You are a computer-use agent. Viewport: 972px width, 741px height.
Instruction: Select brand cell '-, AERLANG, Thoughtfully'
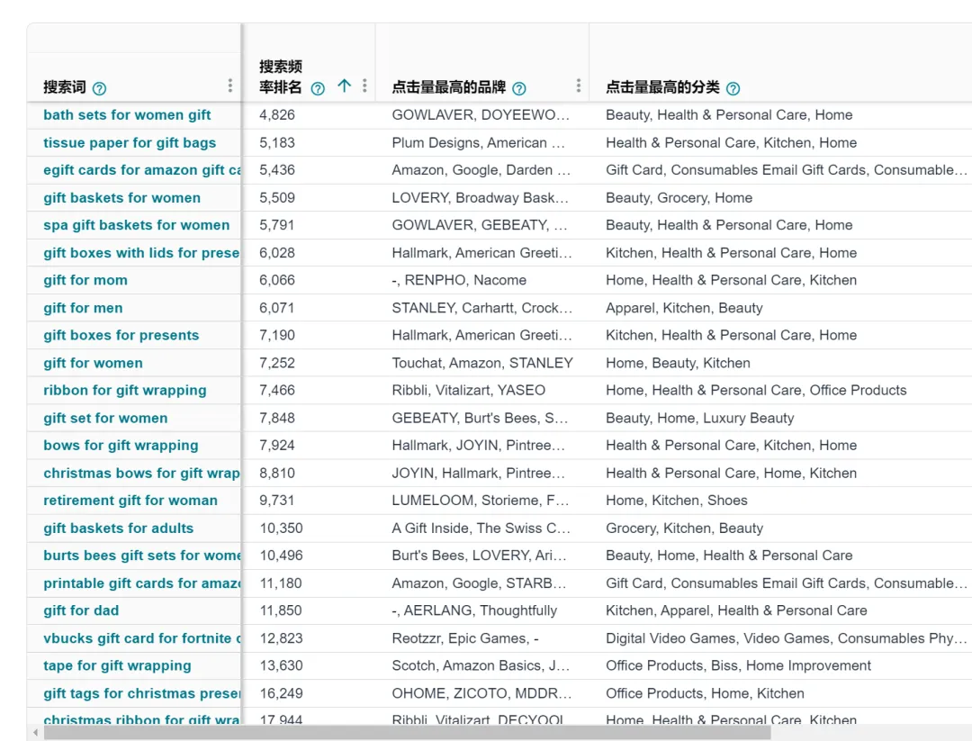[x=474, y=610]
